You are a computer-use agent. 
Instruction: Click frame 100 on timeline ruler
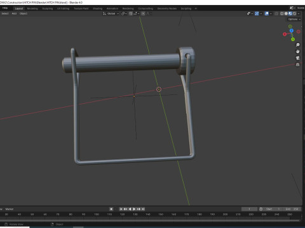[97, 214]
